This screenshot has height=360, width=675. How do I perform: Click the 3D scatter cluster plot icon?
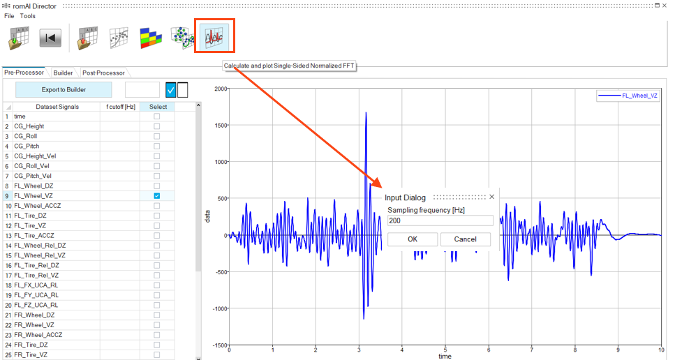pyautogui.click(x=181, y=38)
